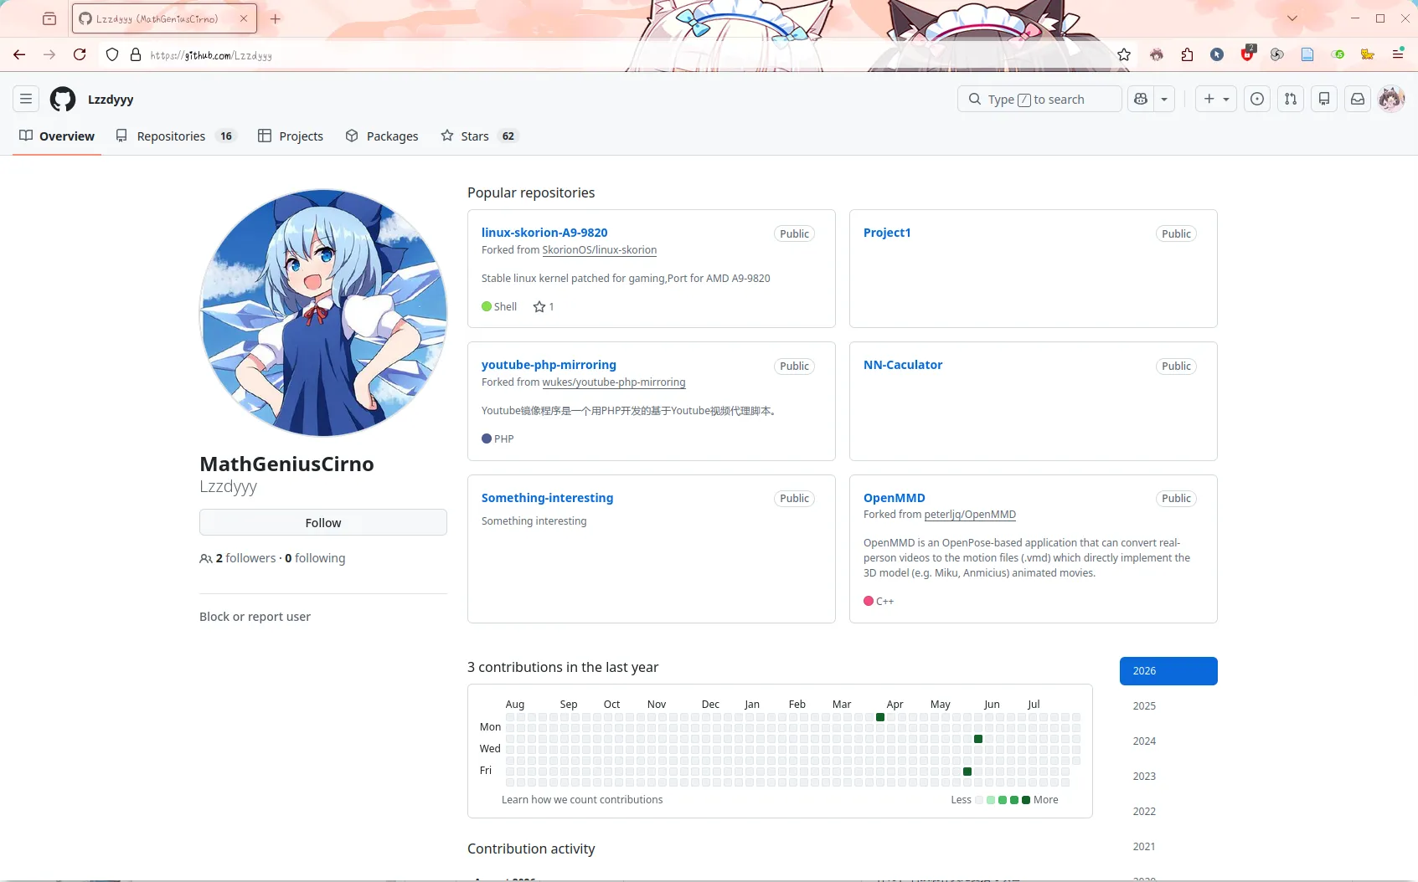Open a new browser tab

point(276,18)
